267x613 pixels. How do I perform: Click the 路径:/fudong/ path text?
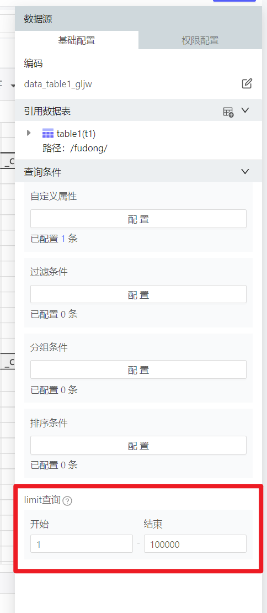[75, 149]
